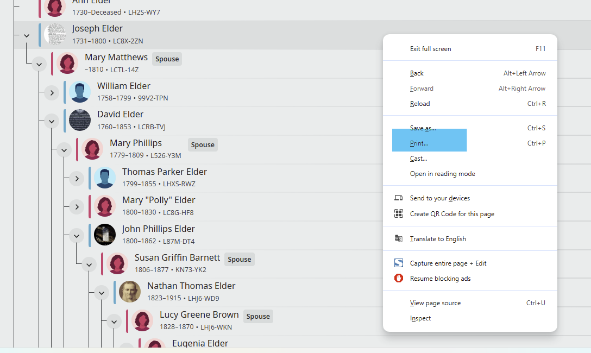Expand Mary "Polly" Elder's branch
This screenshot has width=591, height=353.
[77, 207]
